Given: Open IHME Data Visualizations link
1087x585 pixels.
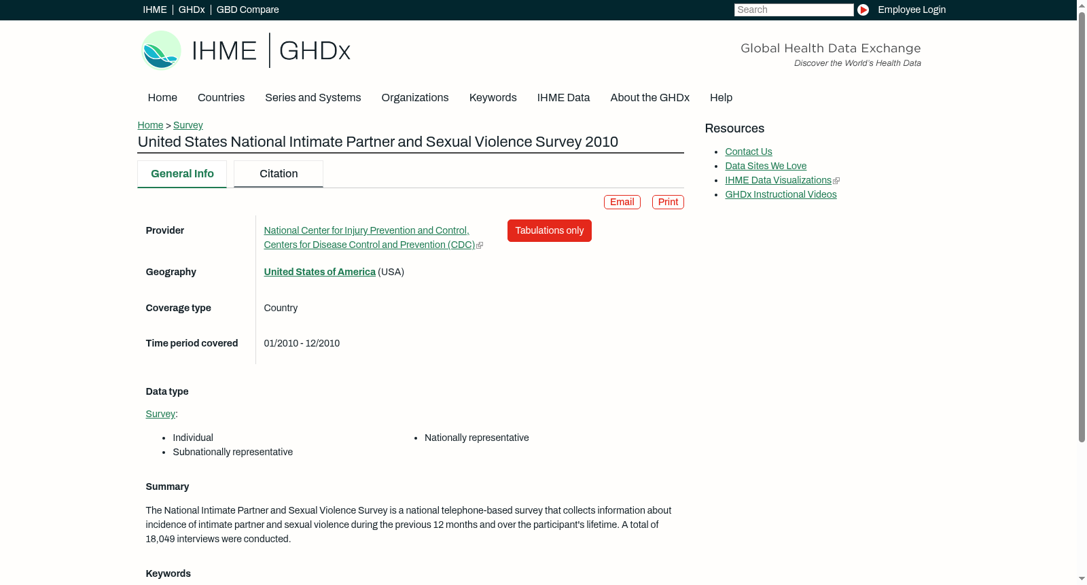Looking at the screenshot, I should [x=778, y=180].
